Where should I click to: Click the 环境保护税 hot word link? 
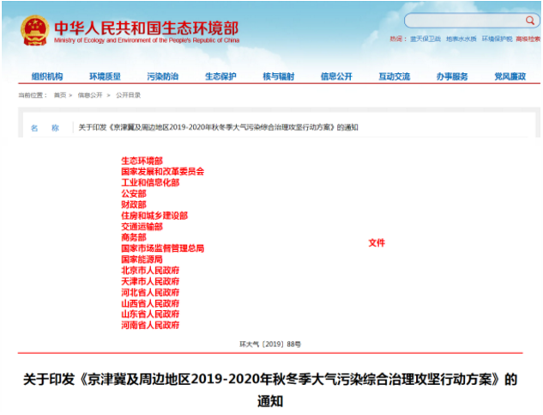click(497, 39)
